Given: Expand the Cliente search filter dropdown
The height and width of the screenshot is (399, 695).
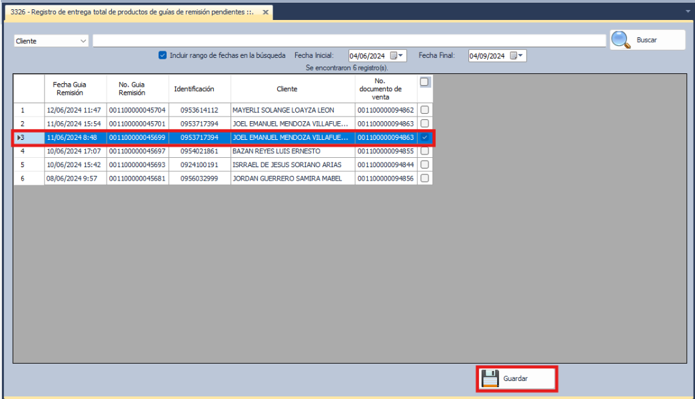Looking at the screenshot, I should coord(83,41).
